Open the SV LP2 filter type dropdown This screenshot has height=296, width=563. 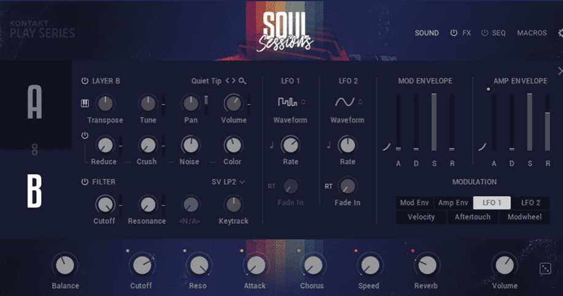(x=228, y=182)
